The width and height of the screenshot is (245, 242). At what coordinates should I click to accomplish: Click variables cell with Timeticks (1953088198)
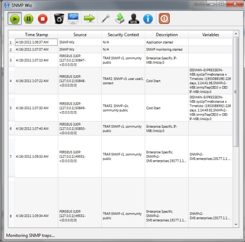(211, 81)
